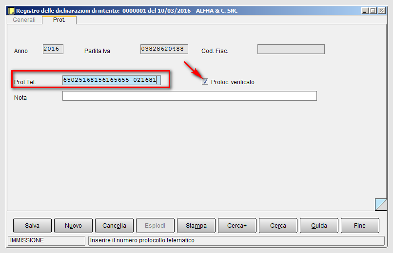
Task: Click the 'Inserire il numero protocollo telematico' status text
Action: (142, 240)
